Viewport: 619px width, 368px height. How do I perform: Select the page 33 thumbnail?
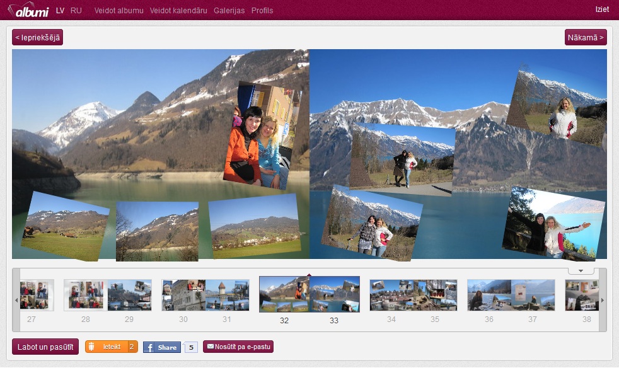pyautogui.click(x=335, y=294)
